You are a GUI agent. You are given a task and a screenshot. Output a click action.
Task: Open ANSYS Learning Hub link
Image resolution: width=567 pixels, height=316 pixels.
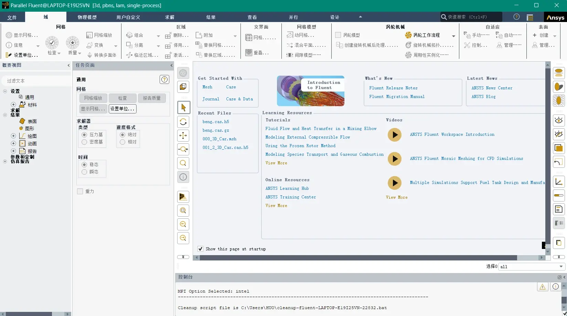point(287,188)
